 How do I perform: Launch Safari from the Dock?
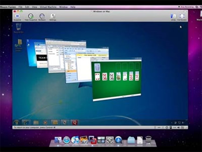tap(67, 140)
